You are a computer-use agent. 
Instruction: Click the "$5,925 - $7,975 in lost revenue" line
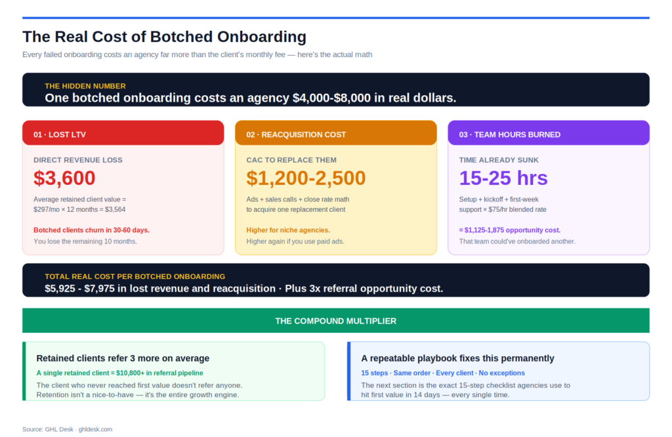point(244,288)
